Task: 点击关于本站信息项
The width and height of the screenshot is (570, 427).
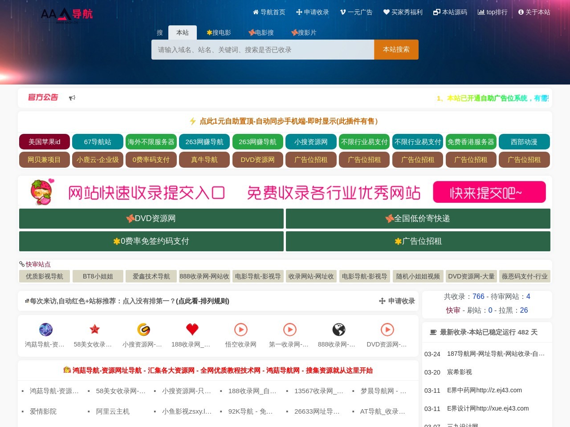Action: point(534,12)
